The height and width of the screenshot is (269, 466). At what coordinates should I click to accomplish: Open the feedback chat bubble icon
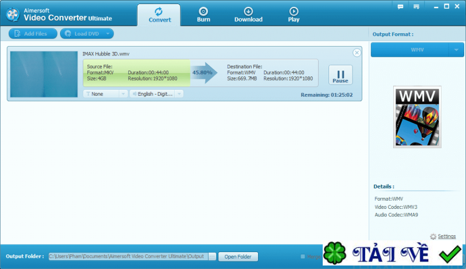pyautogui.click(x=400, y=6)
